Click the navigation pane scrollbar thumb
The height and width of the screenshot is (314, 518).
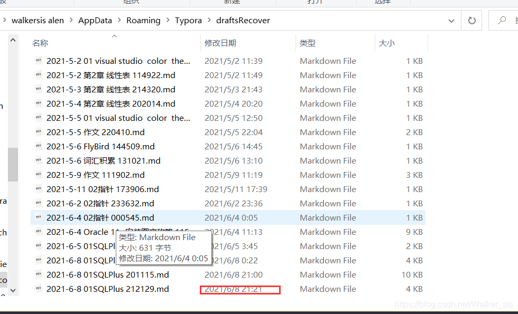pyautogui.click(x=13, y=164)
